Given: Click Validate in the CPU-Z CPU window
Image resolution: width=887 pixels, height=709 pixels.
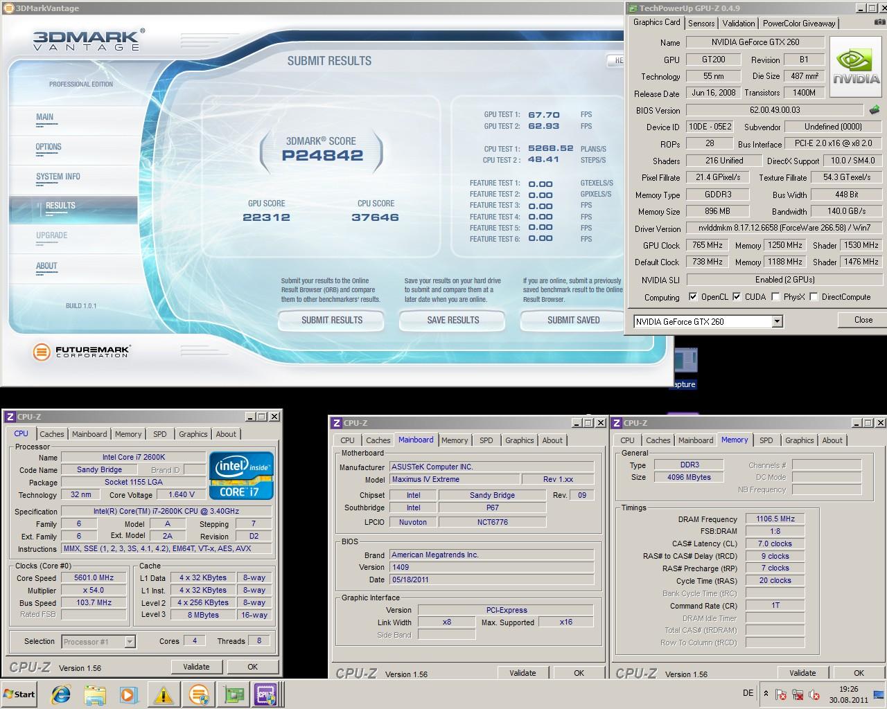Looking at the screenshot, I should (x=196, y=667).
